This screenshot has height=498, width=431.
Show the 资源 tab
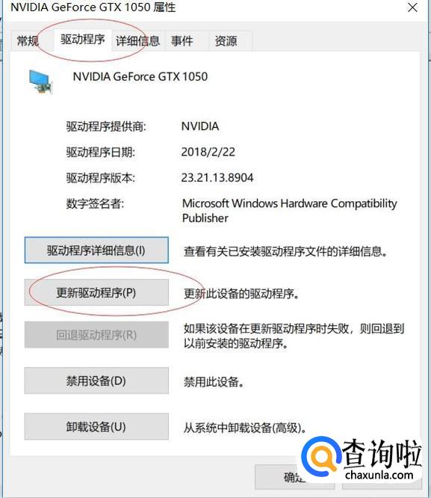pos(226,41)
